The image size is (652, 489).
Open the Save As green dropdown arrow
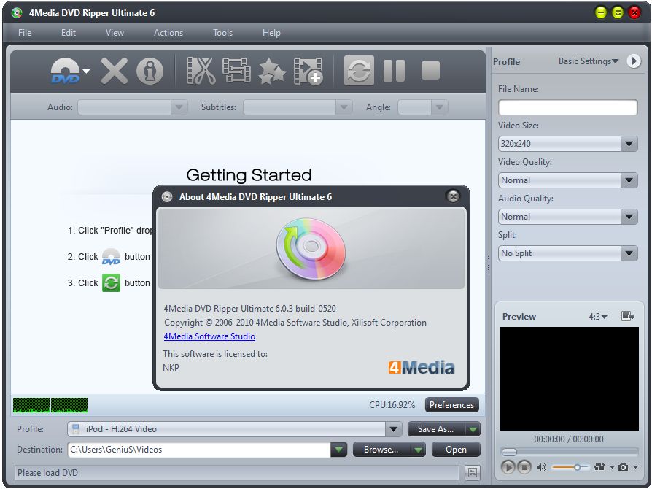[473, 429]
